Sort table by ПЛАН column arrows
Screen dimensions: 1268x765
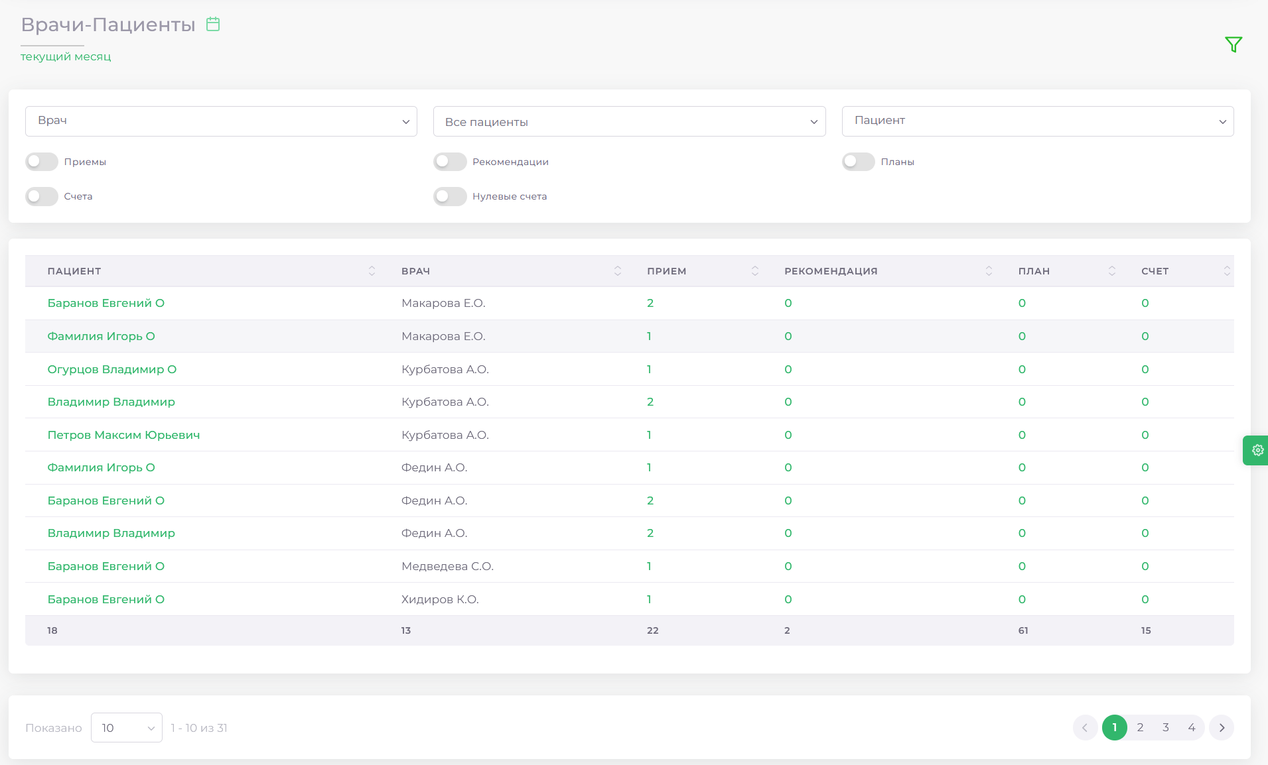click(x=1112, y=271)
